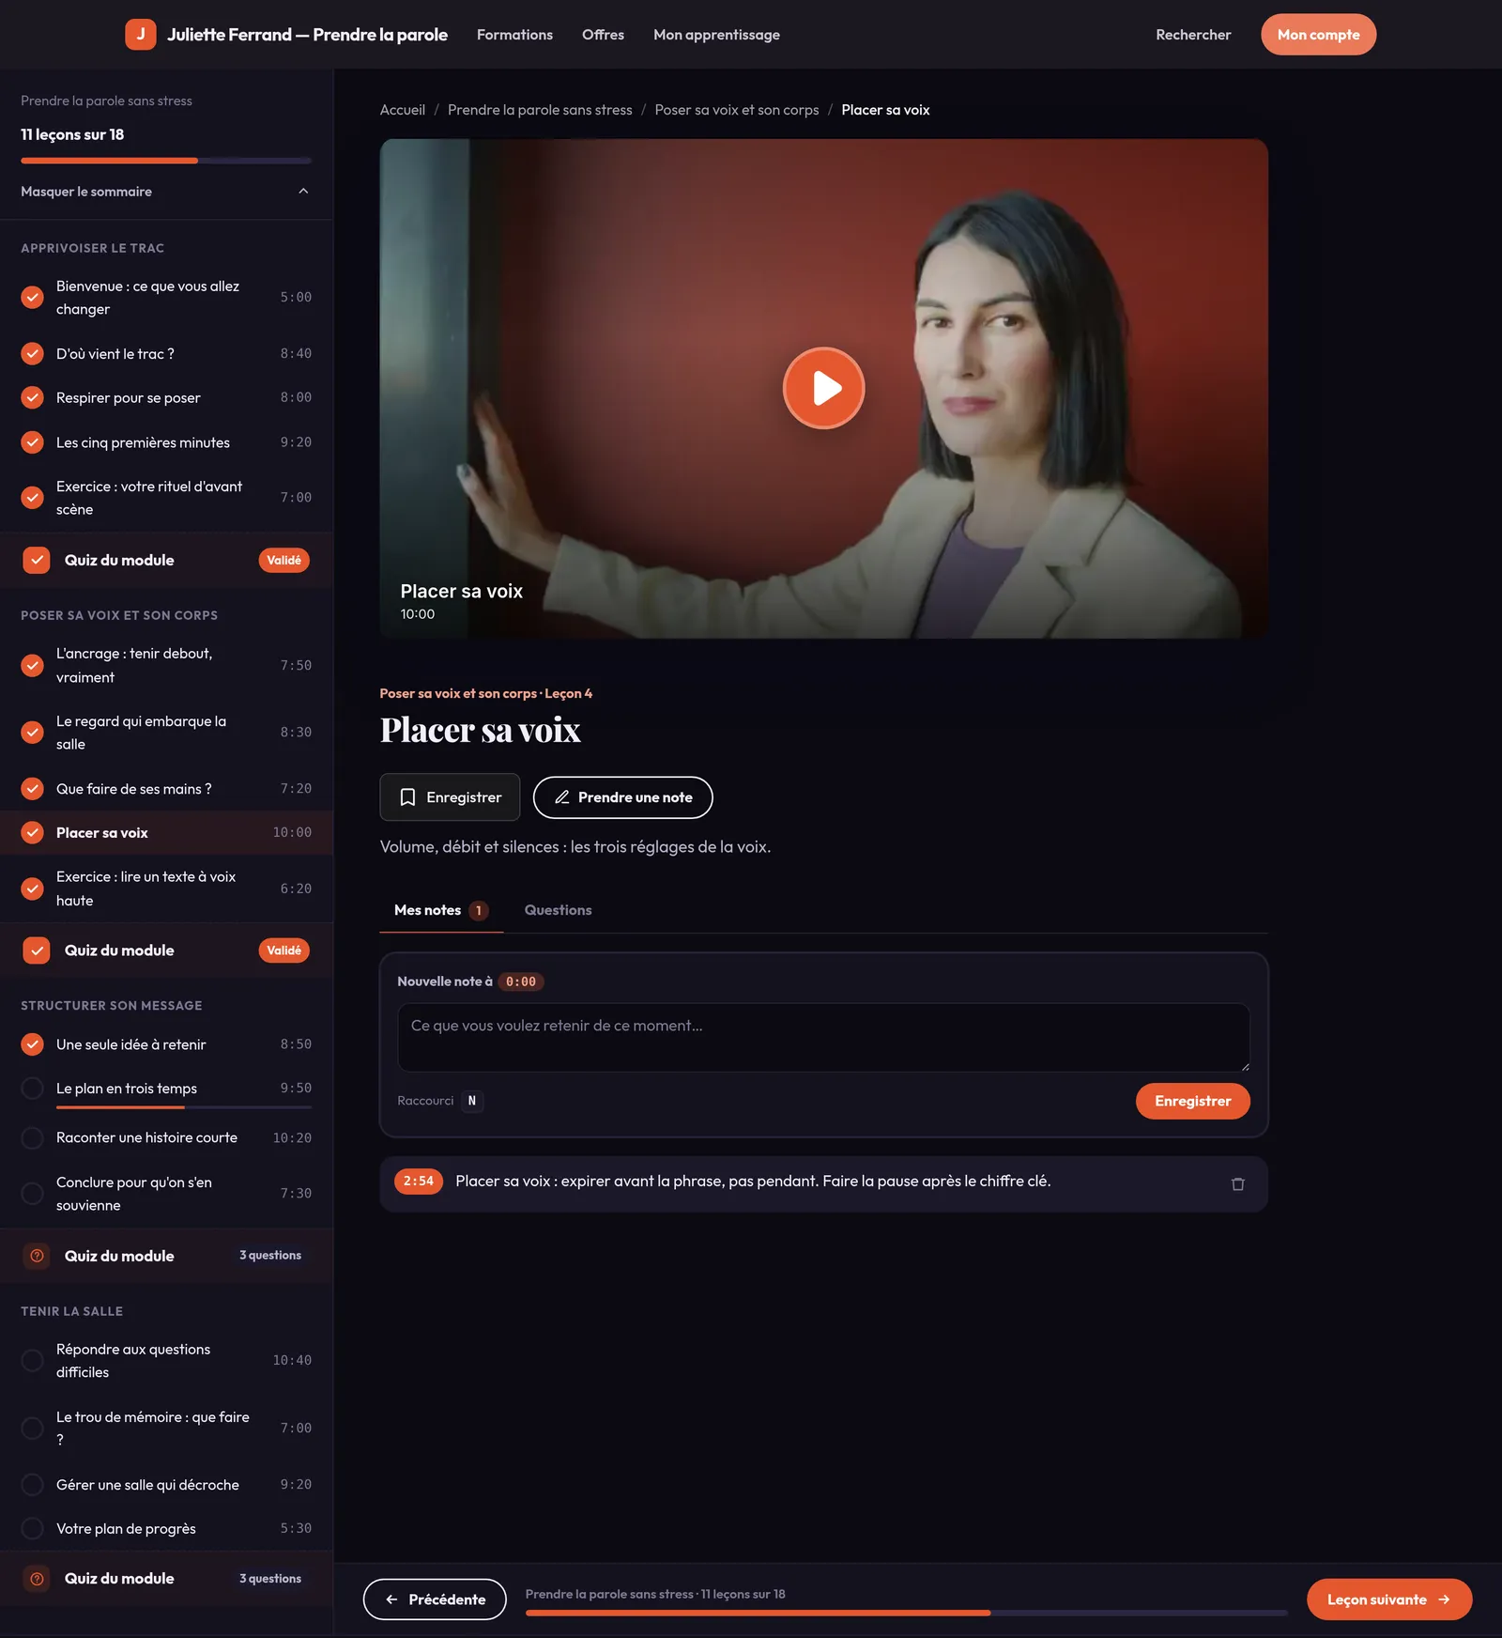Toggle completion circle for Conclure pour qu'on s'en souvienne
This screenshot has height=1638, width=1502.
pos(33,1193)
